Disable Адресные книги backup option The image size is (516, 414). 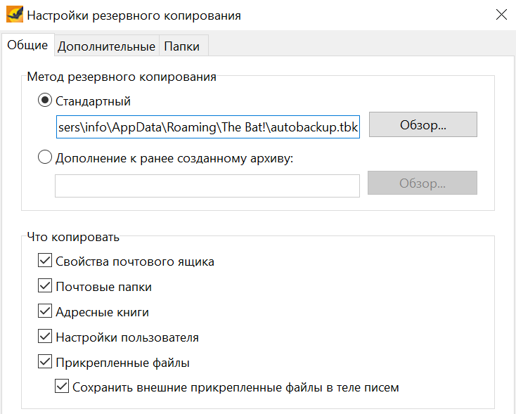tap(46, 312)
